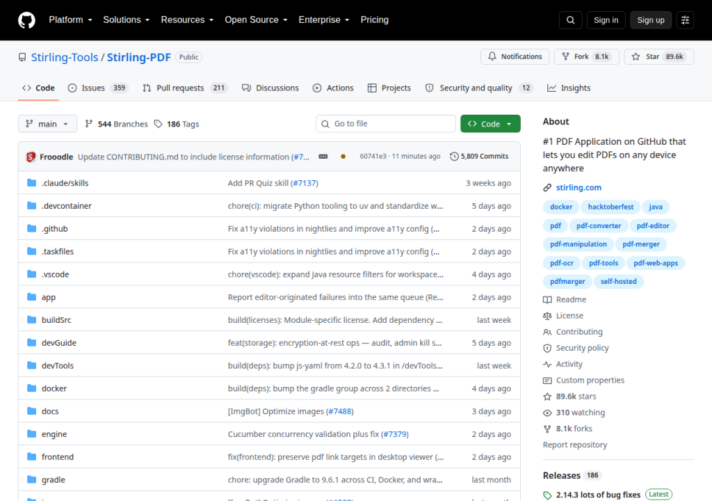Click the Notifications button

(515, 56)
